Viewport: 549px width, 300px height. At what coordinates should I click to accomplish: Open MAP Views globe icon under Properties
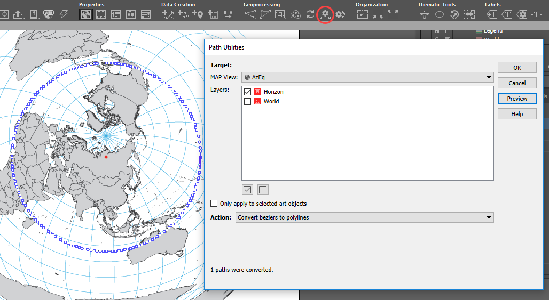[x=86, y=14]
